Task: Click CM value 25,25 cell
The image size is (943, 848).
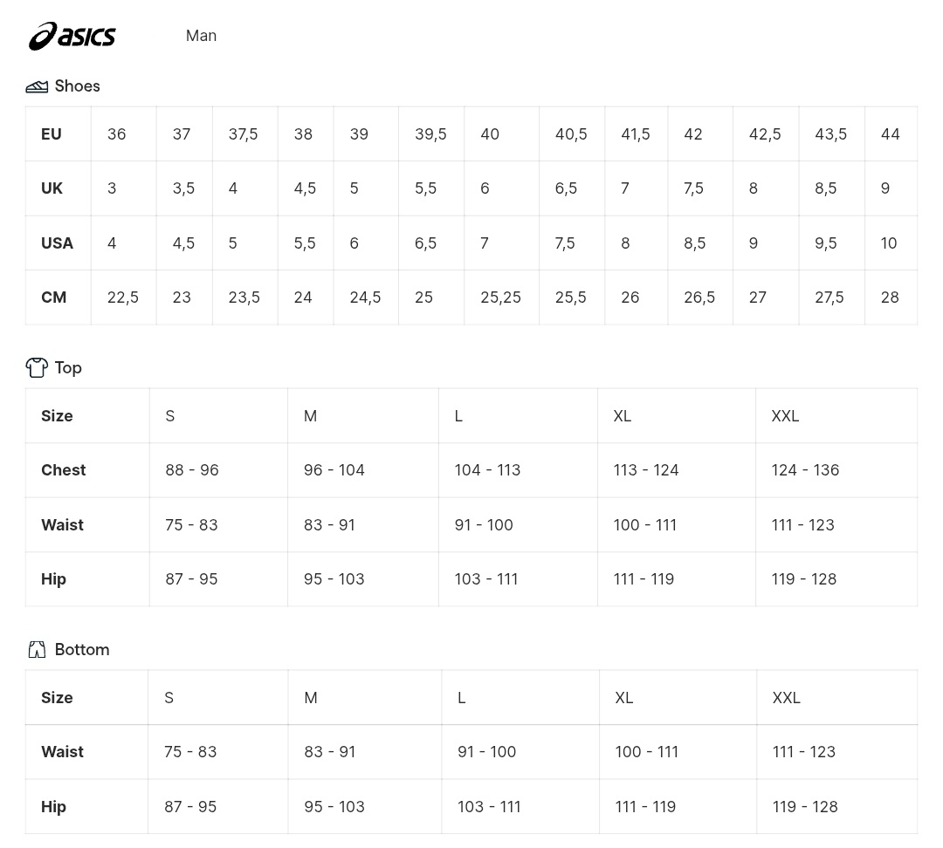Action: [x=501, y=297]
